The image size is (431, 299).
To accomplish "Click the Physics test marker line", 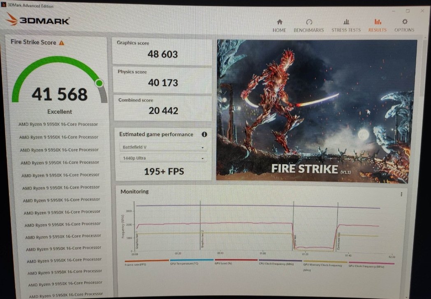I will (294, 226).
